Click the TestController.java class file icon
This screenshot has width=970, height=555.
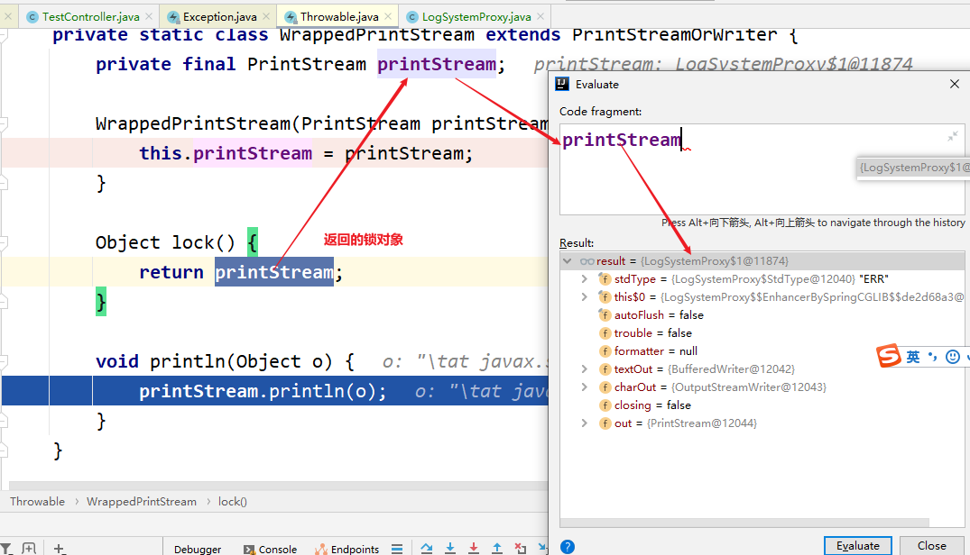(32, 17)
